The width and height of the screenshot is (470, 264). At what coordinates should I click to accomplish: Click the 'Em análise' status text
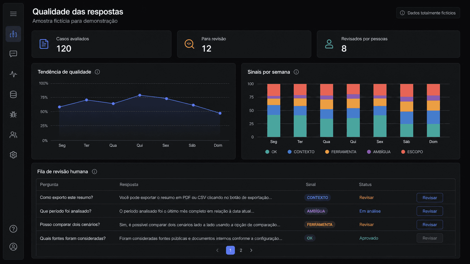pyautogui.click(x=370, y=211)
